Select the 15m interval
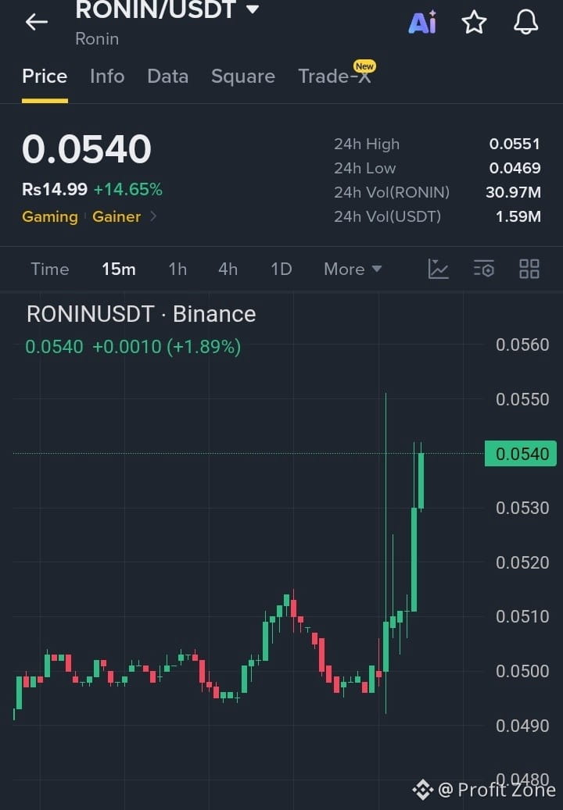 pyautogui.click(x=118, y=269)
